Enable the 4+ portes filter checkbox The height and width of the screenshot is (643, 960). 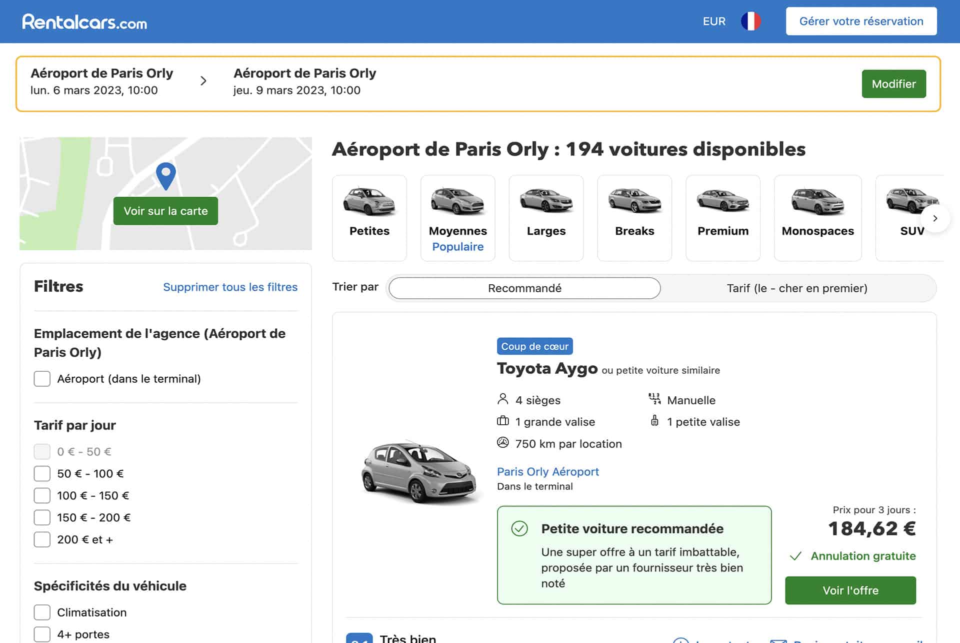42,634
